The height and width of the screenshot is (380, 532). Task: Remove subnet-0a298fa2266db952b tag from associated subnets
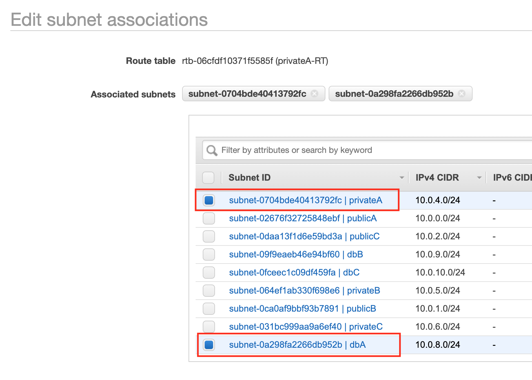tap(462, 94)
